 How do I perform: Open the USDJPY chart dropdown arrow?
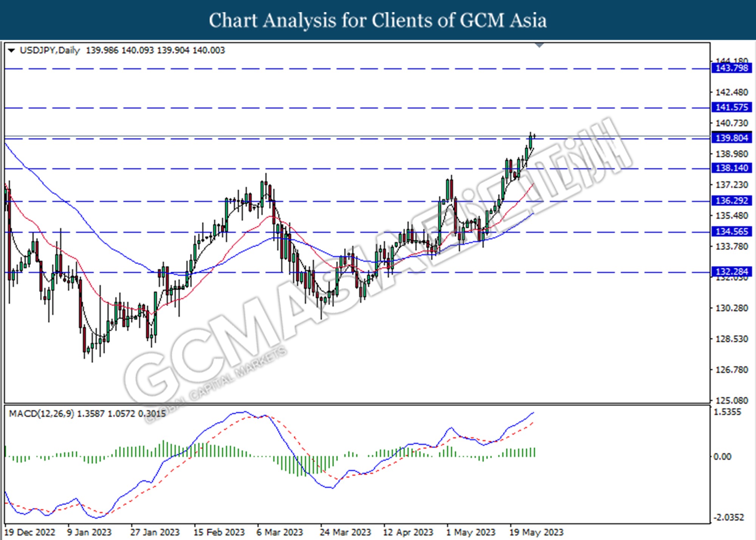click(11, 50)
